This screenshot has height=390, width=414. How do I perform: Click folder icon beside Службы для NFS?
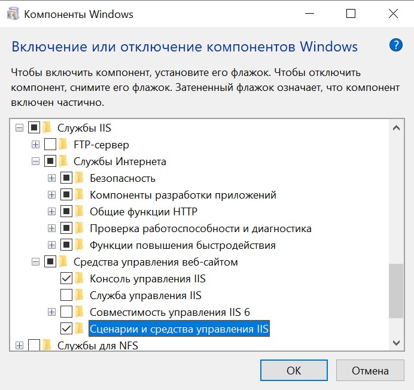pos(47,345)
